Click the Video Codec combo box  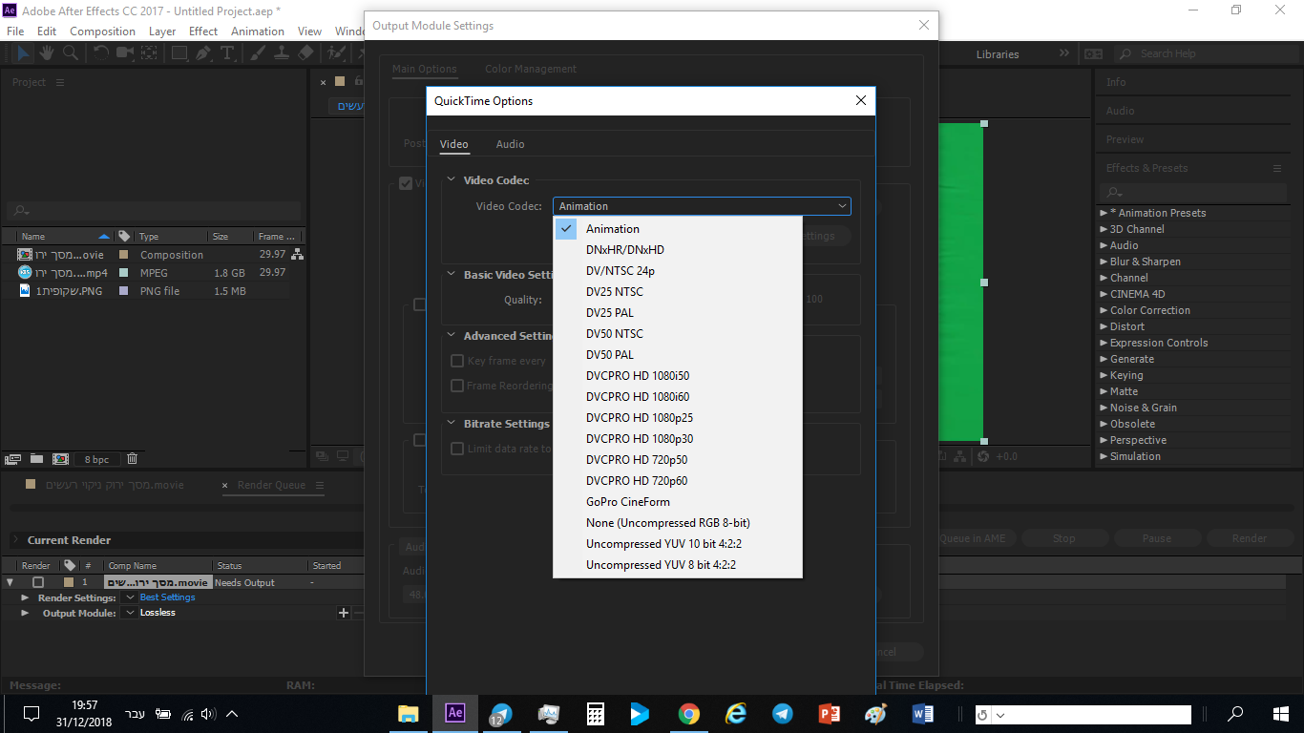(702, 206)
